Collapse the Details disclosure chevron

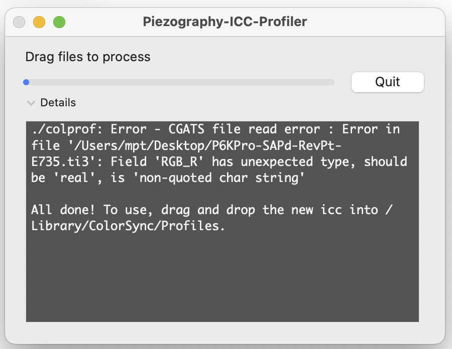tap(31, 103)
